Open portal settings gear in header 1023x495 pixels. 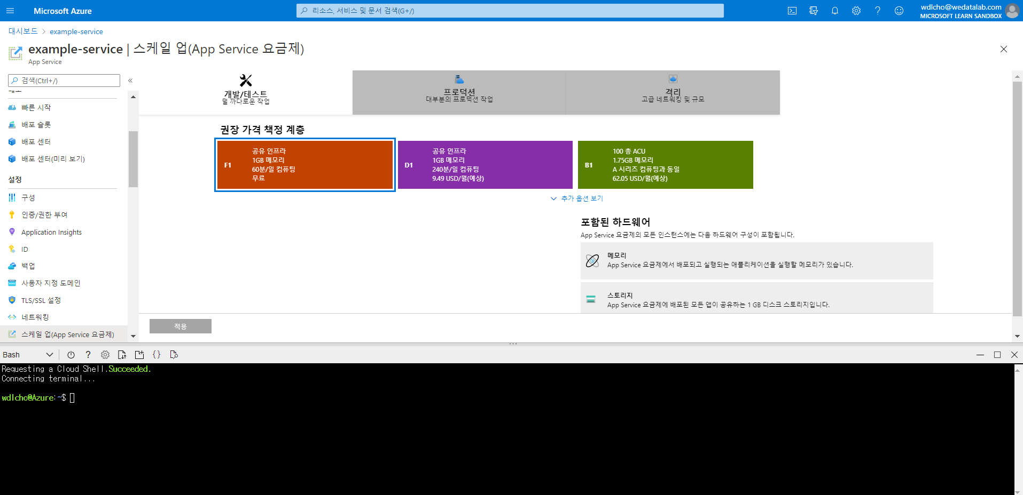[856, 11]
